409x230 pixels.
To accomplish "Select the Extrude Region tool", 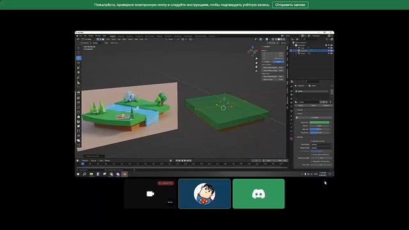I will 79,93.
